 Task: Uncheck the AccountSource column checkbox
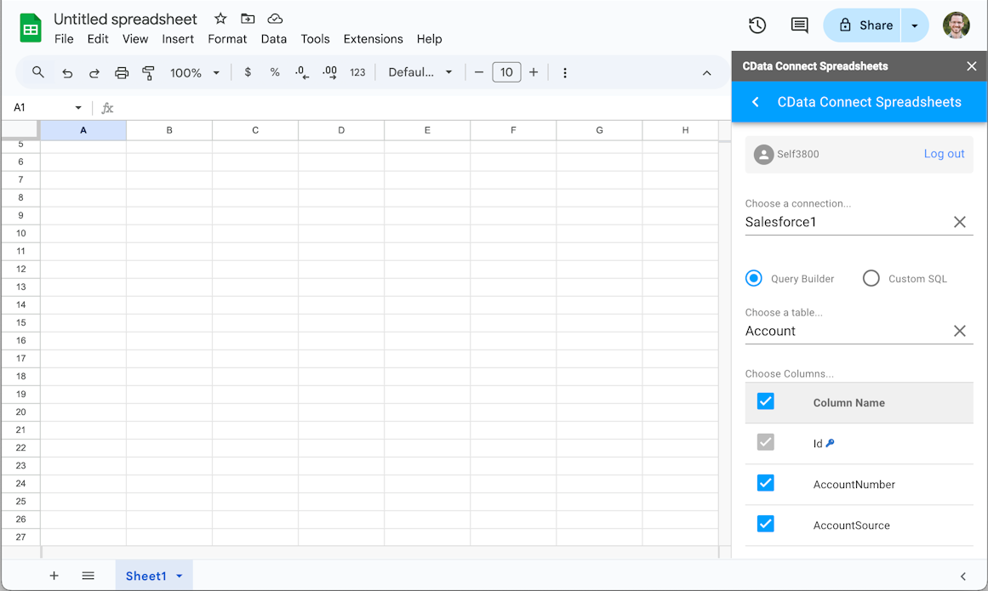click(x=766, y=525)
